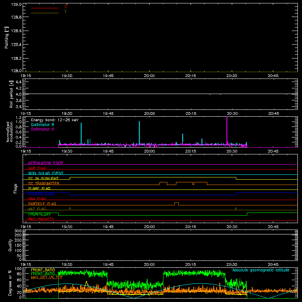
Task: Click the olive Y legend label
Action: pyautogui.click(x=65, y=12)
